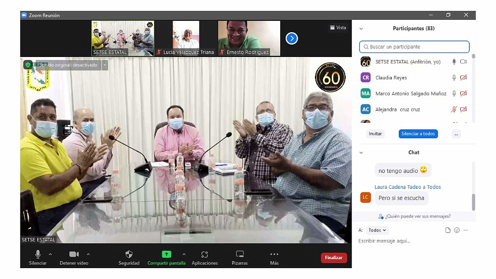Open Aplicaciones in the meeting toolbar
This screenshot has height=279, width=496.
[204, 254]
